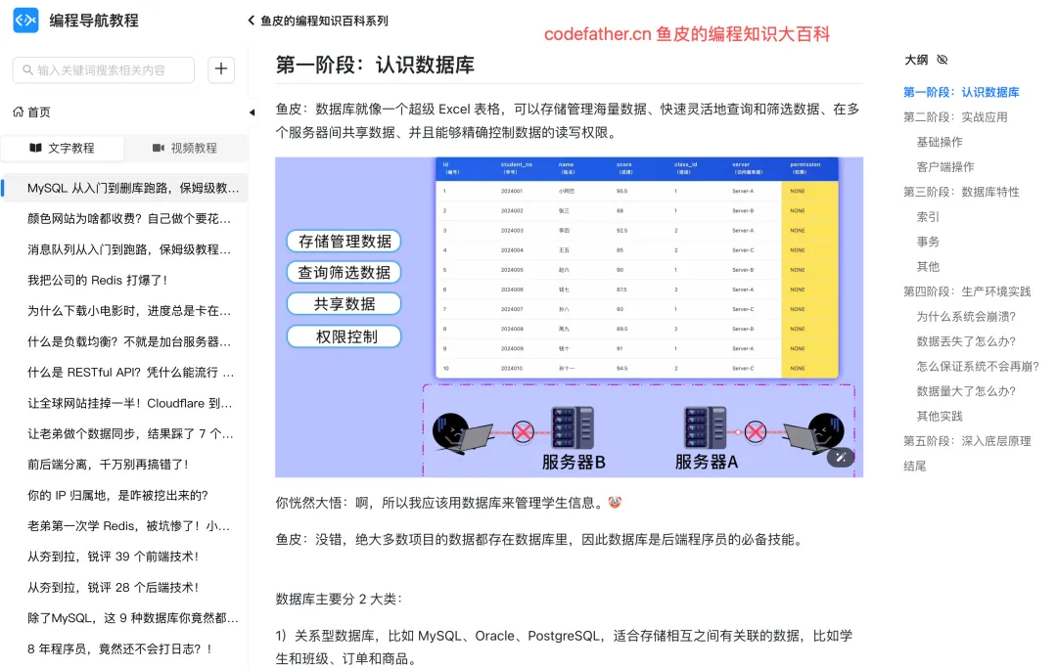Jump to outline 数据量大了怎么办？
1057x669 pixels.
coord(966,391)
